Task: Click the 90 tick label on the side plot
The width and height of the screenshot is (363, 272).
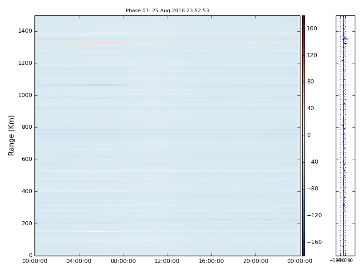Action: tap(350, 261)
